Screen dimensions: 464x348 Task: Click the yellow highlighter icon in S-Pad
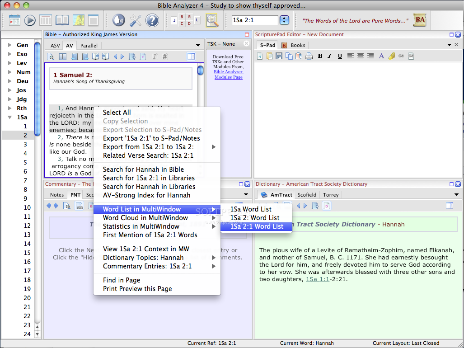pos(392,56)
